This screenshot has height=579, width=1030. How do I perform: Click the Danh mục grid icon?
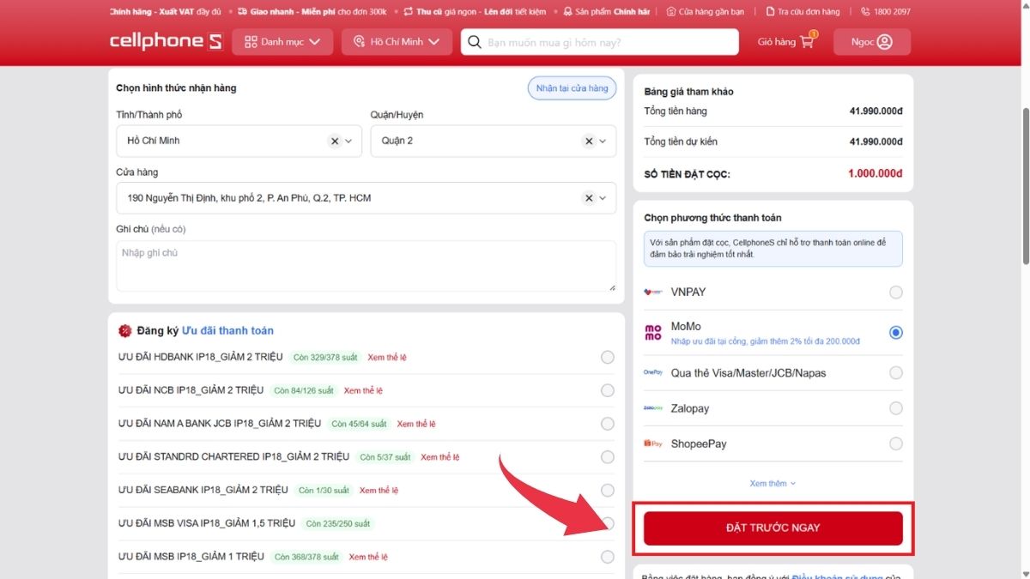pyautogui.click(x=251, y=42)
